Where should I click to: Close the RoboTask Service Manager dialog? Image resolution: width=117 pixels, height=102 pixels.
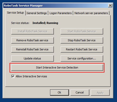(110, 6)
